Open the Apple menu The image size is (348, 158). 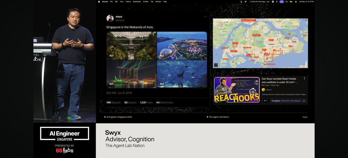pos(99,1)
